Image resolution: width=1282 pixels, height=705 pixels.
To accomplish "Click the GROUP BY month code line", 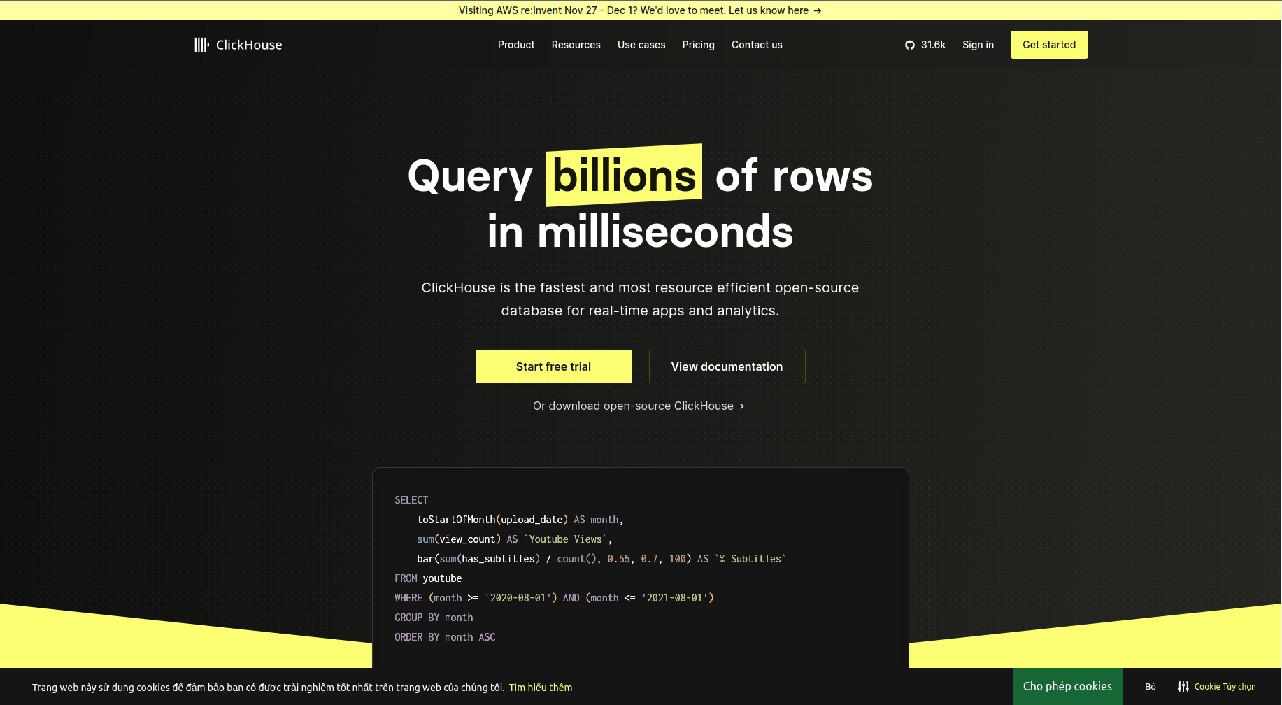I will point(434,618).
